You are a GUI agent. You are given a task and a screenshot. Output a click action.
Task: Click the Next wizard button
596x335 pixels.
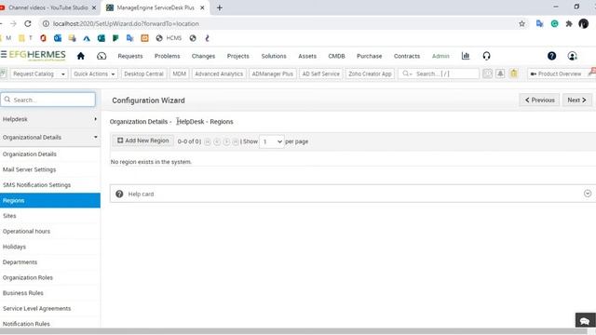[576, 100]
